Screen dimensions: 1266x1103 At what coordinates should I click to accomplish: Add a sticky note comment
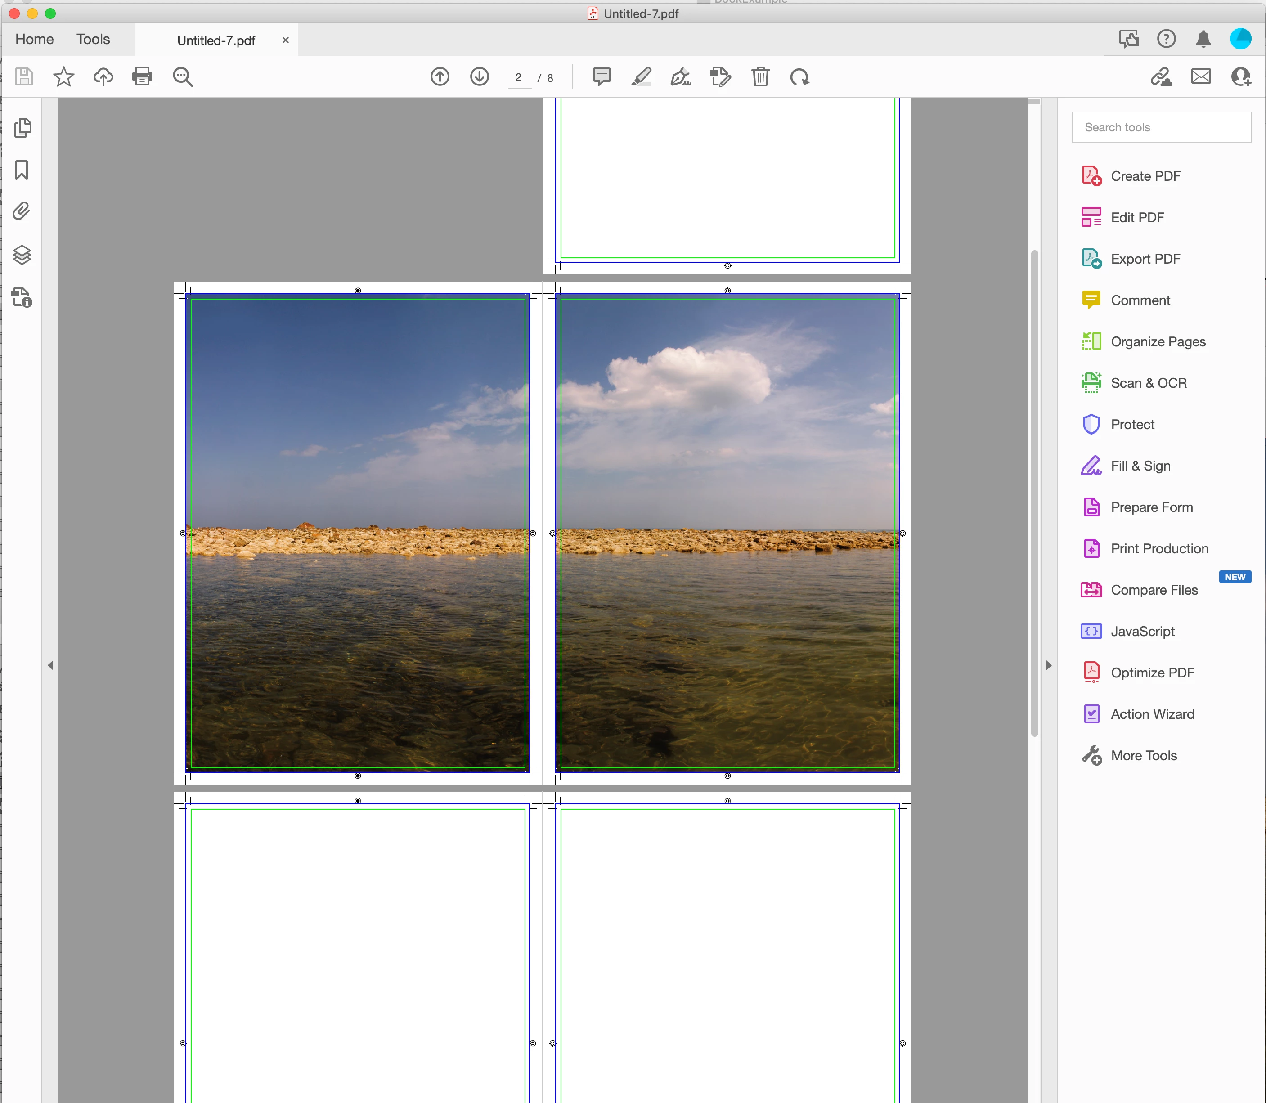pyautogui.click(x=602, y=77)
